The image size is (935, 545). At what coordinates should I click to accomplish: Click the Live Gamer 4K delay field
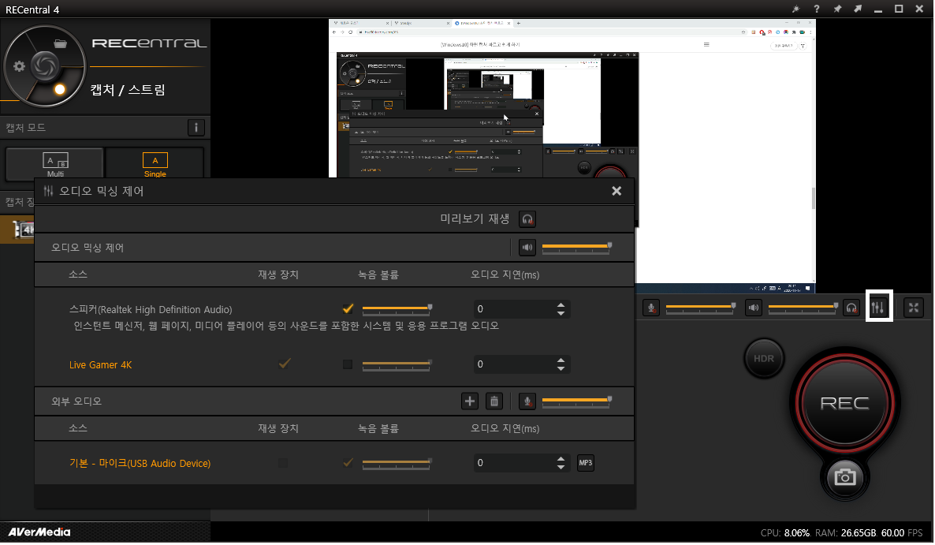click(521, 364)
